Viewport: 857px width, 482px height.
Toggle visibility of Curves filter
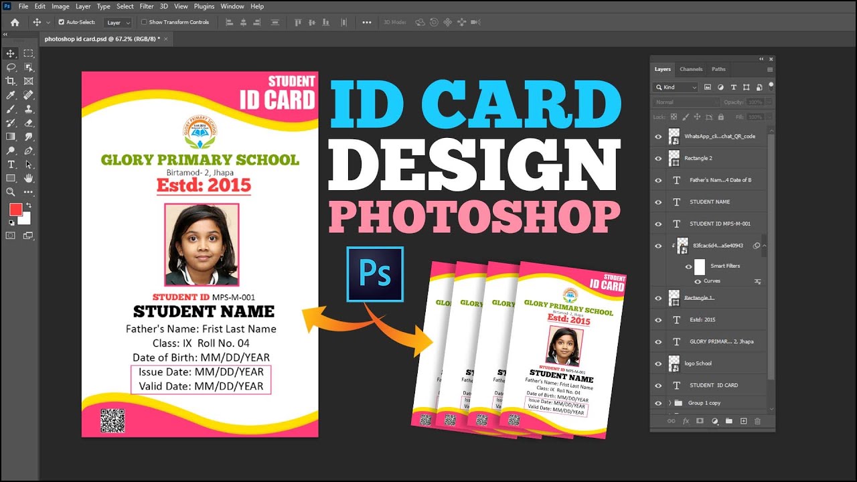[x=698, y=281]
